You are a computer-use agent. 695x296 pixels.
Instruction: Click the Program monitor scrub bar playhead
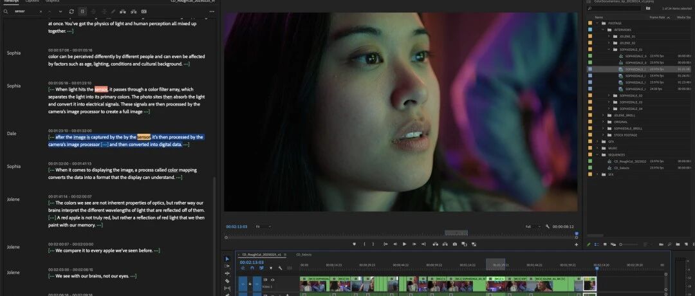pyautogui.click(x=577, y=234)
